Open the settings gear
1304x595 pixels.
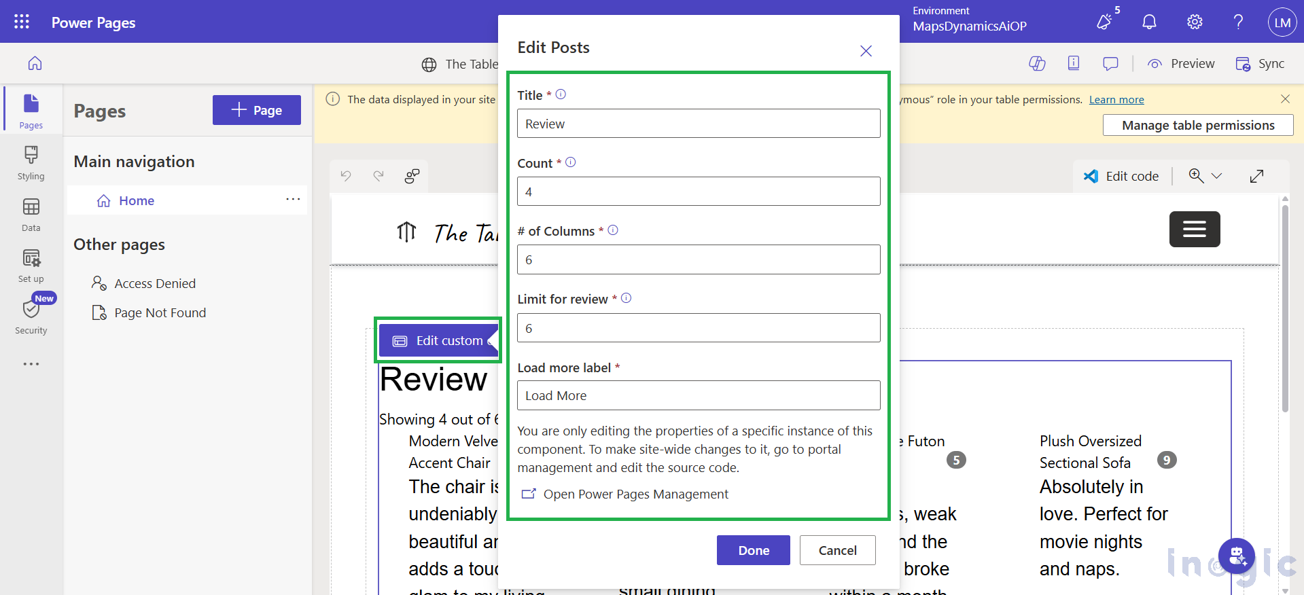pos(1195,22)
